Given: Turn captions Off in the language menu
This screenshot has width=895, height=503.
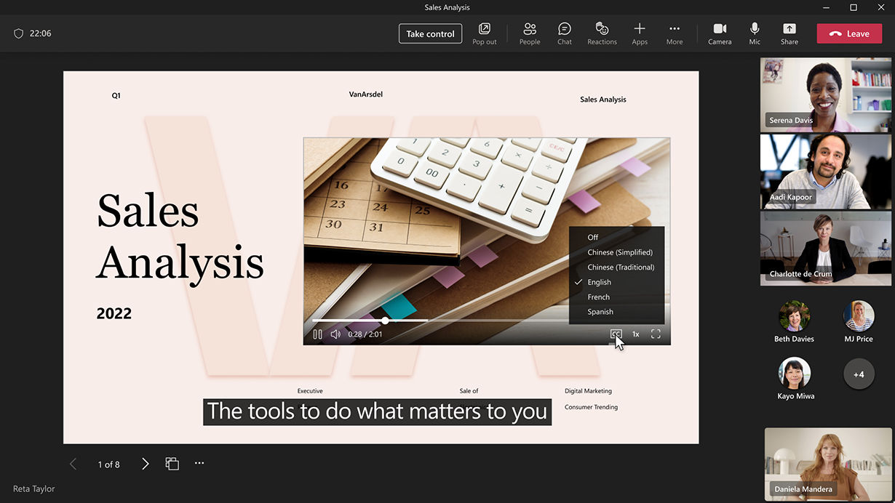Looking at the screenshot, I should coord(592,237).
